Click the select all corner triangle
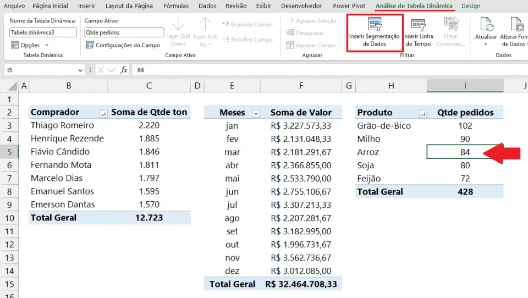The height and width of the screenshot is (298, 528). pyautogui.click(x=12, y=86)
